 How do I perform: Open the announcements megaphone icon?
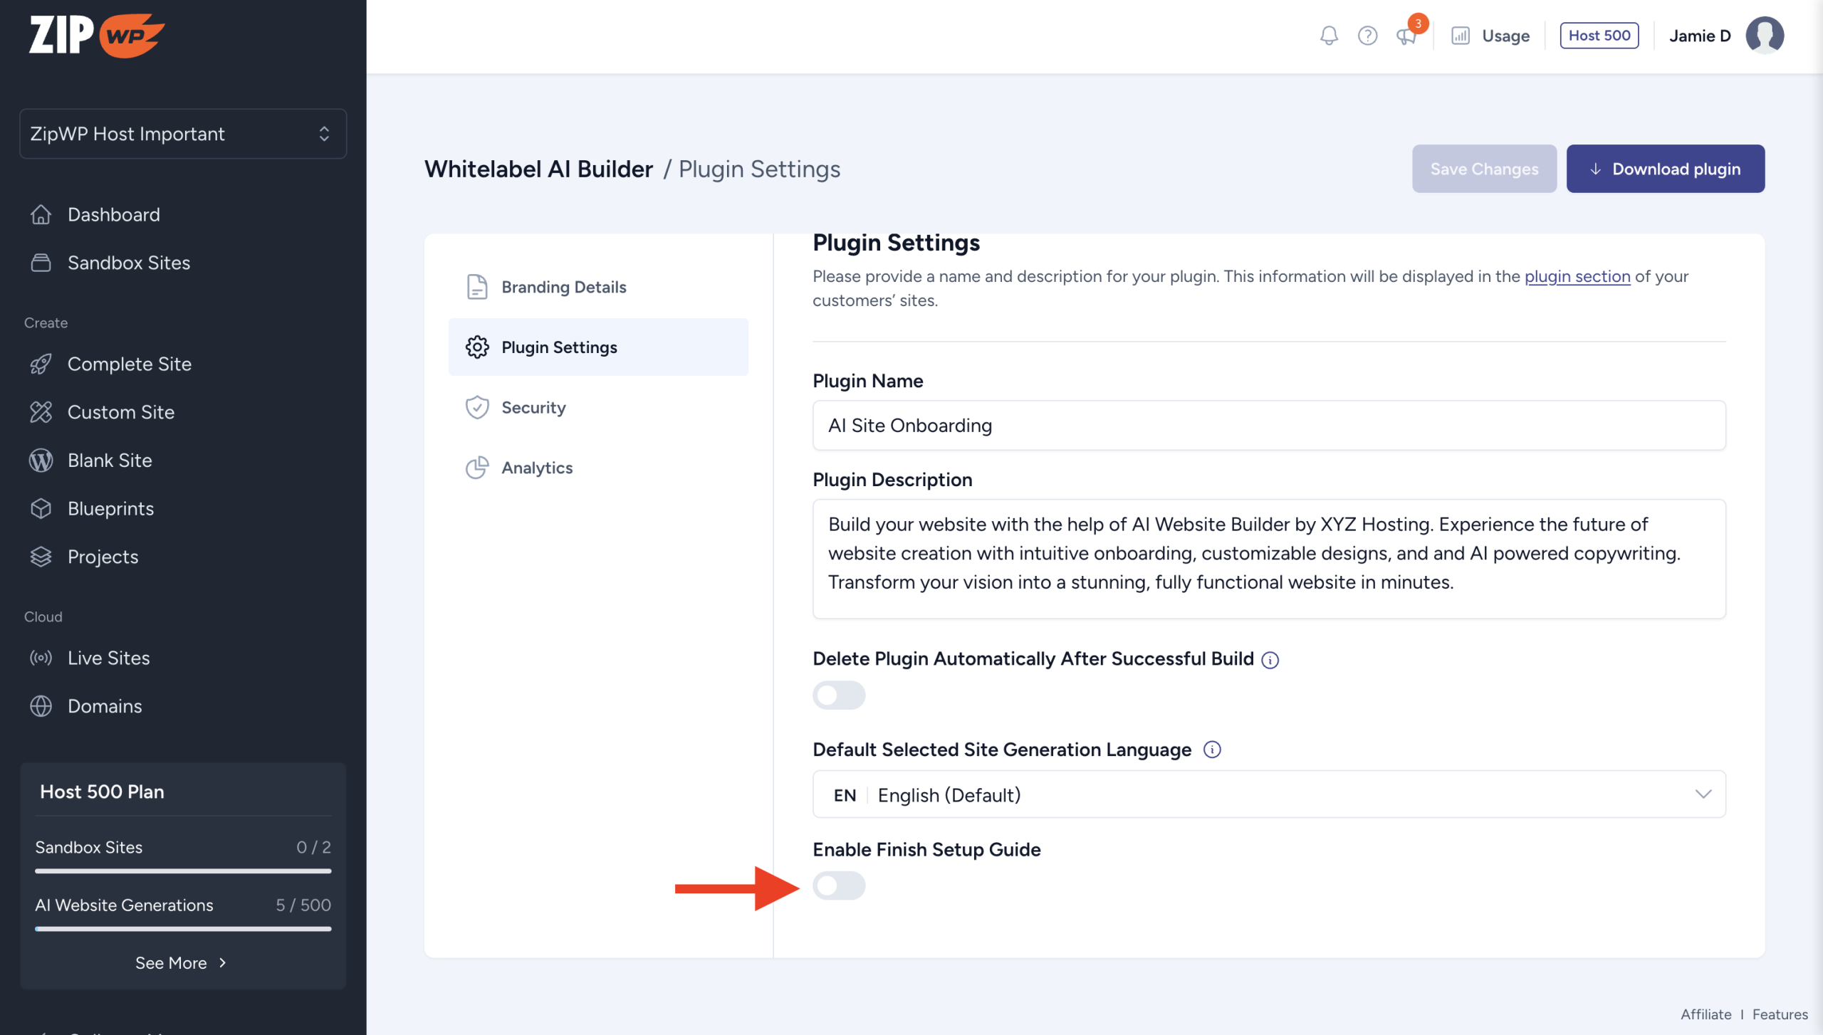click(x=1406, y=36)
